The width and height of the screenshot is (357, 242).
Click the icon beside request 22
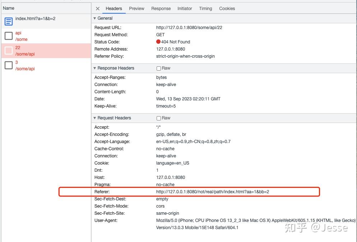[9, 51]
